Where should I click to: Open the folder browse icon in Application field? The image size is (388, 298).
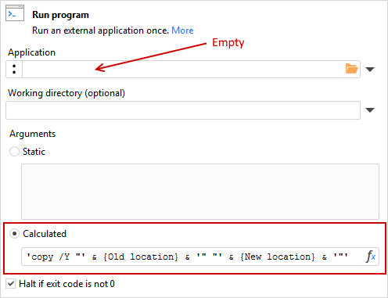point(351,69)
